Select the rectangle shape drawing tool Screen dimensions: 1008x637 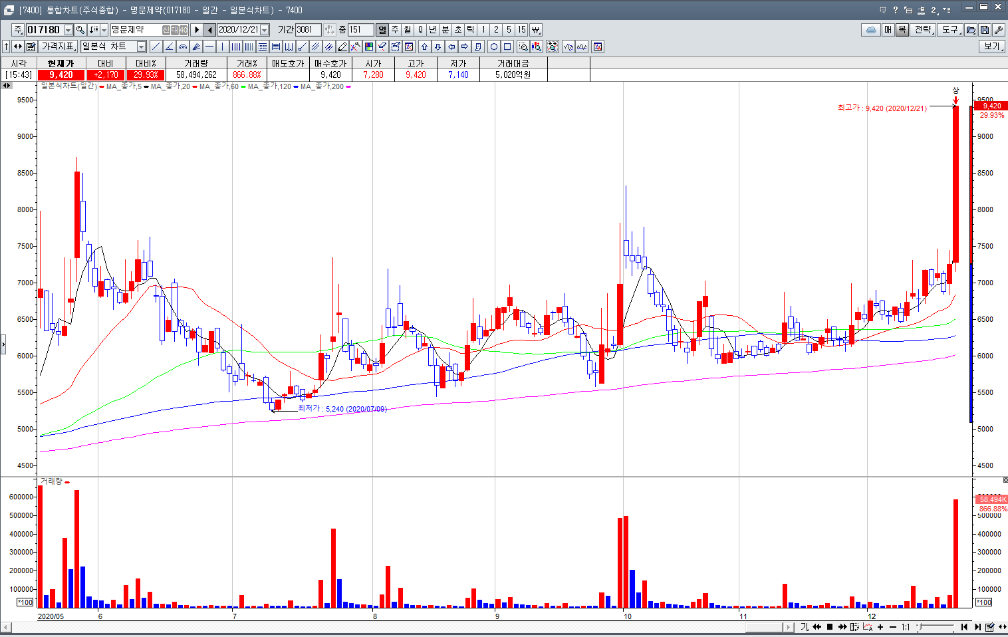click(x=507, y=47)
